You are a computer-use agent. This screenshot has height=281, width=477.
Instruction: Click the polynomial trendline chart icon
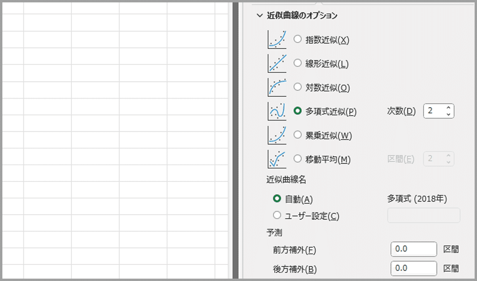tap(277, 111)
